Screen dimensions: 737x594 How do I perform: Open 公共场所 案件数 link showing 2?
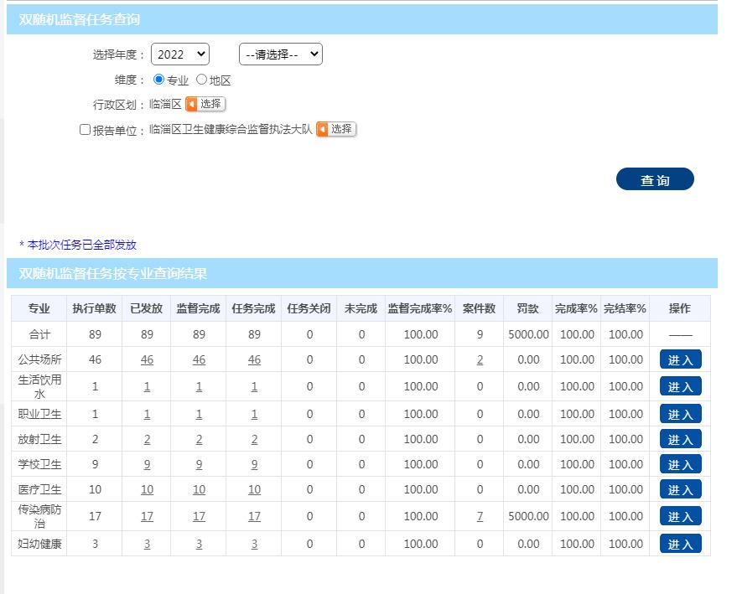(x=480, y=360)
